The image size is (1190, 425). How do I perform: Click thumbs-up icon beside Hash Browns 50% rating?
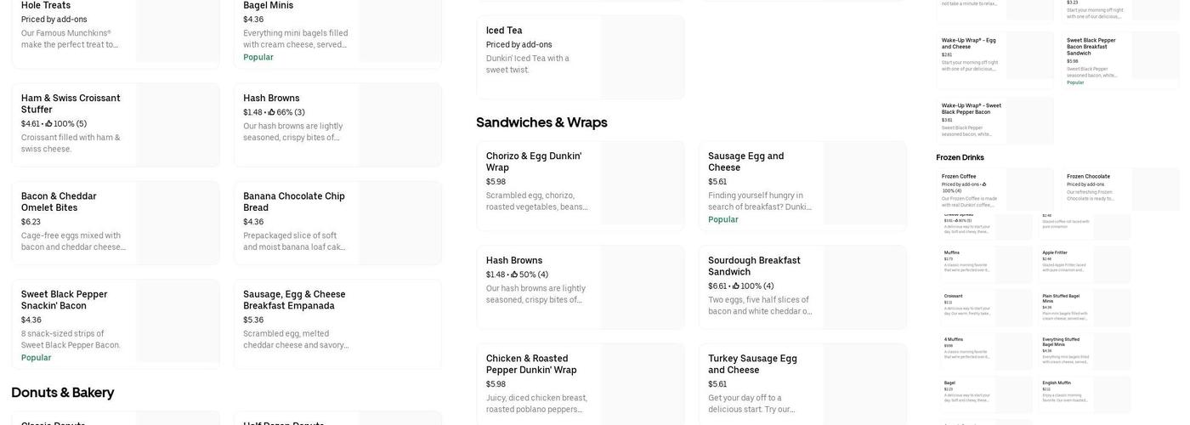514,275
